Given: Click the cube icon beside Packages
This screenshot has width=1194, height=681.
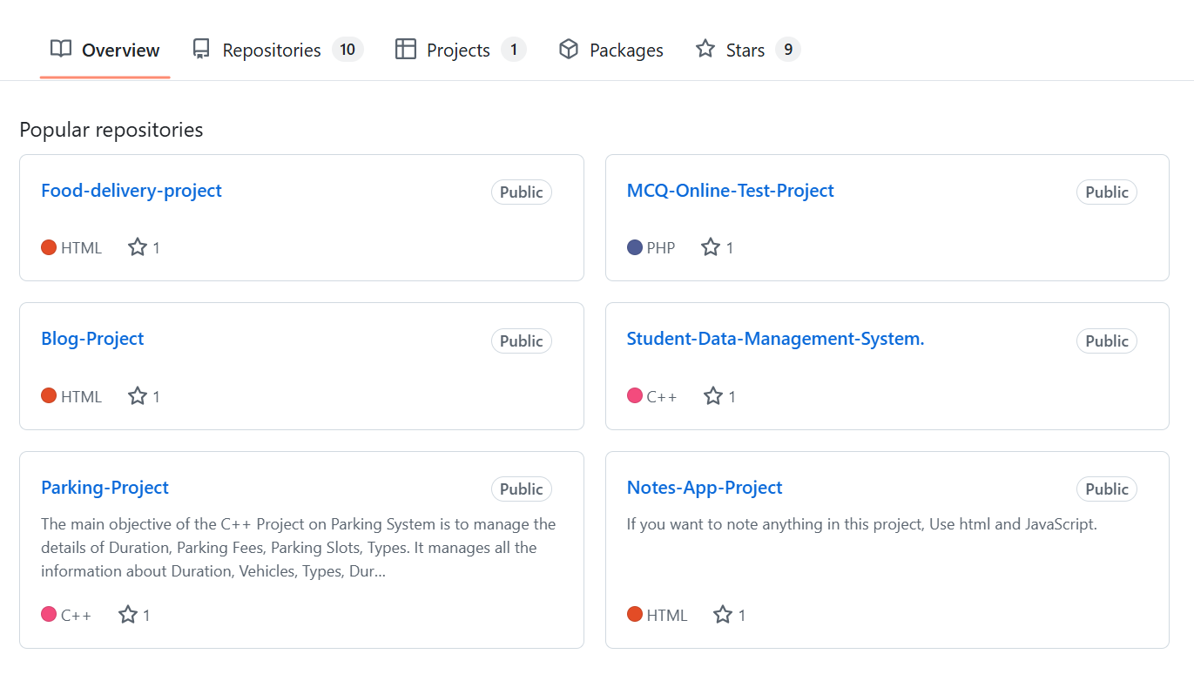Looking at the screenshot, I should [569, 50].
